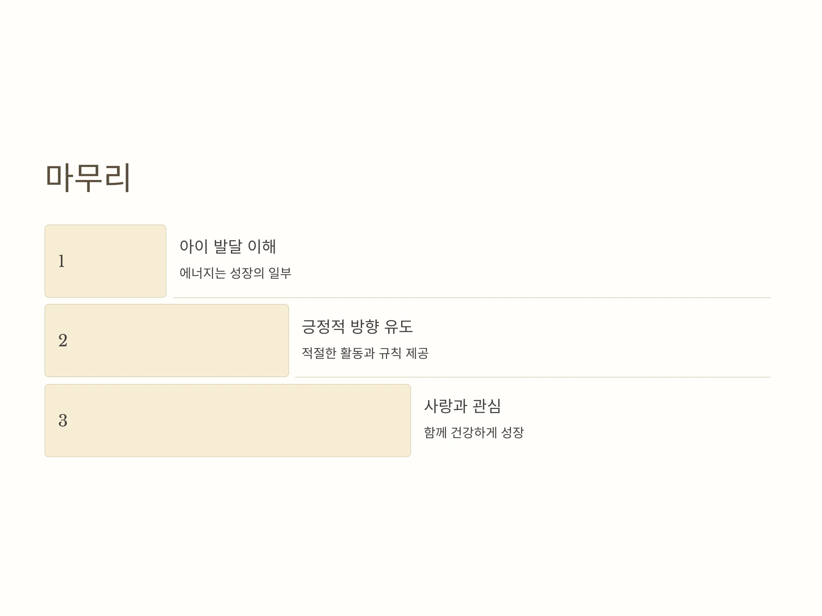Click the word 관심 in third heading

click(487, 406)
